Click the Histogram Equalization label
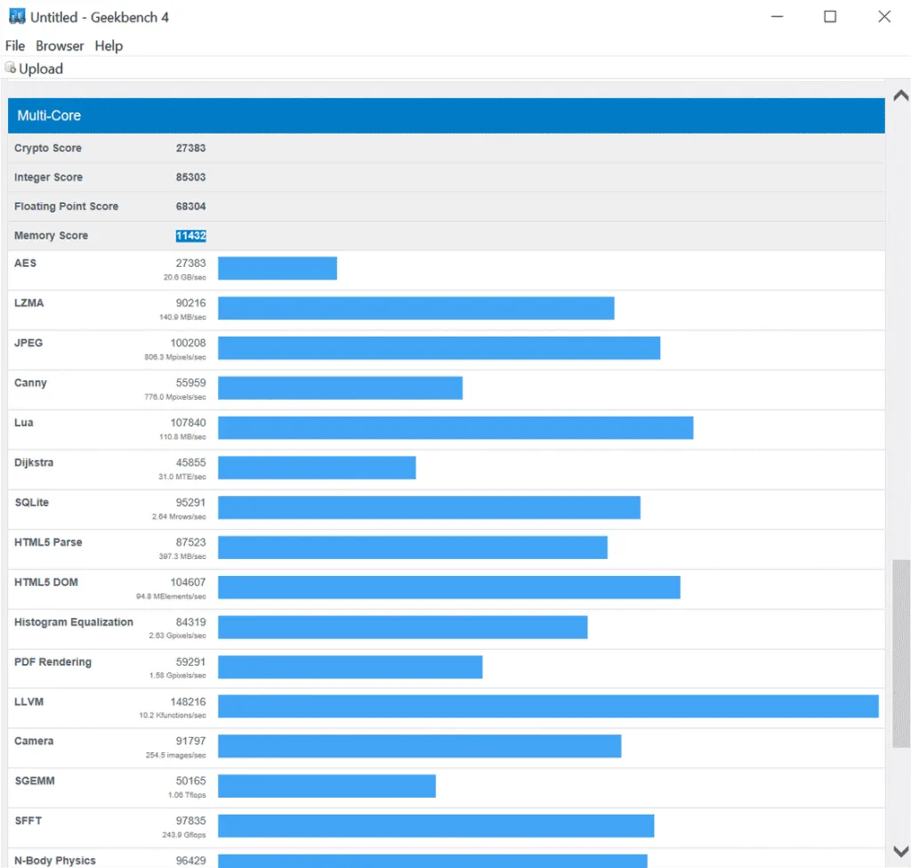This screenshot has height=868, width=911. (x=74, y=622)
